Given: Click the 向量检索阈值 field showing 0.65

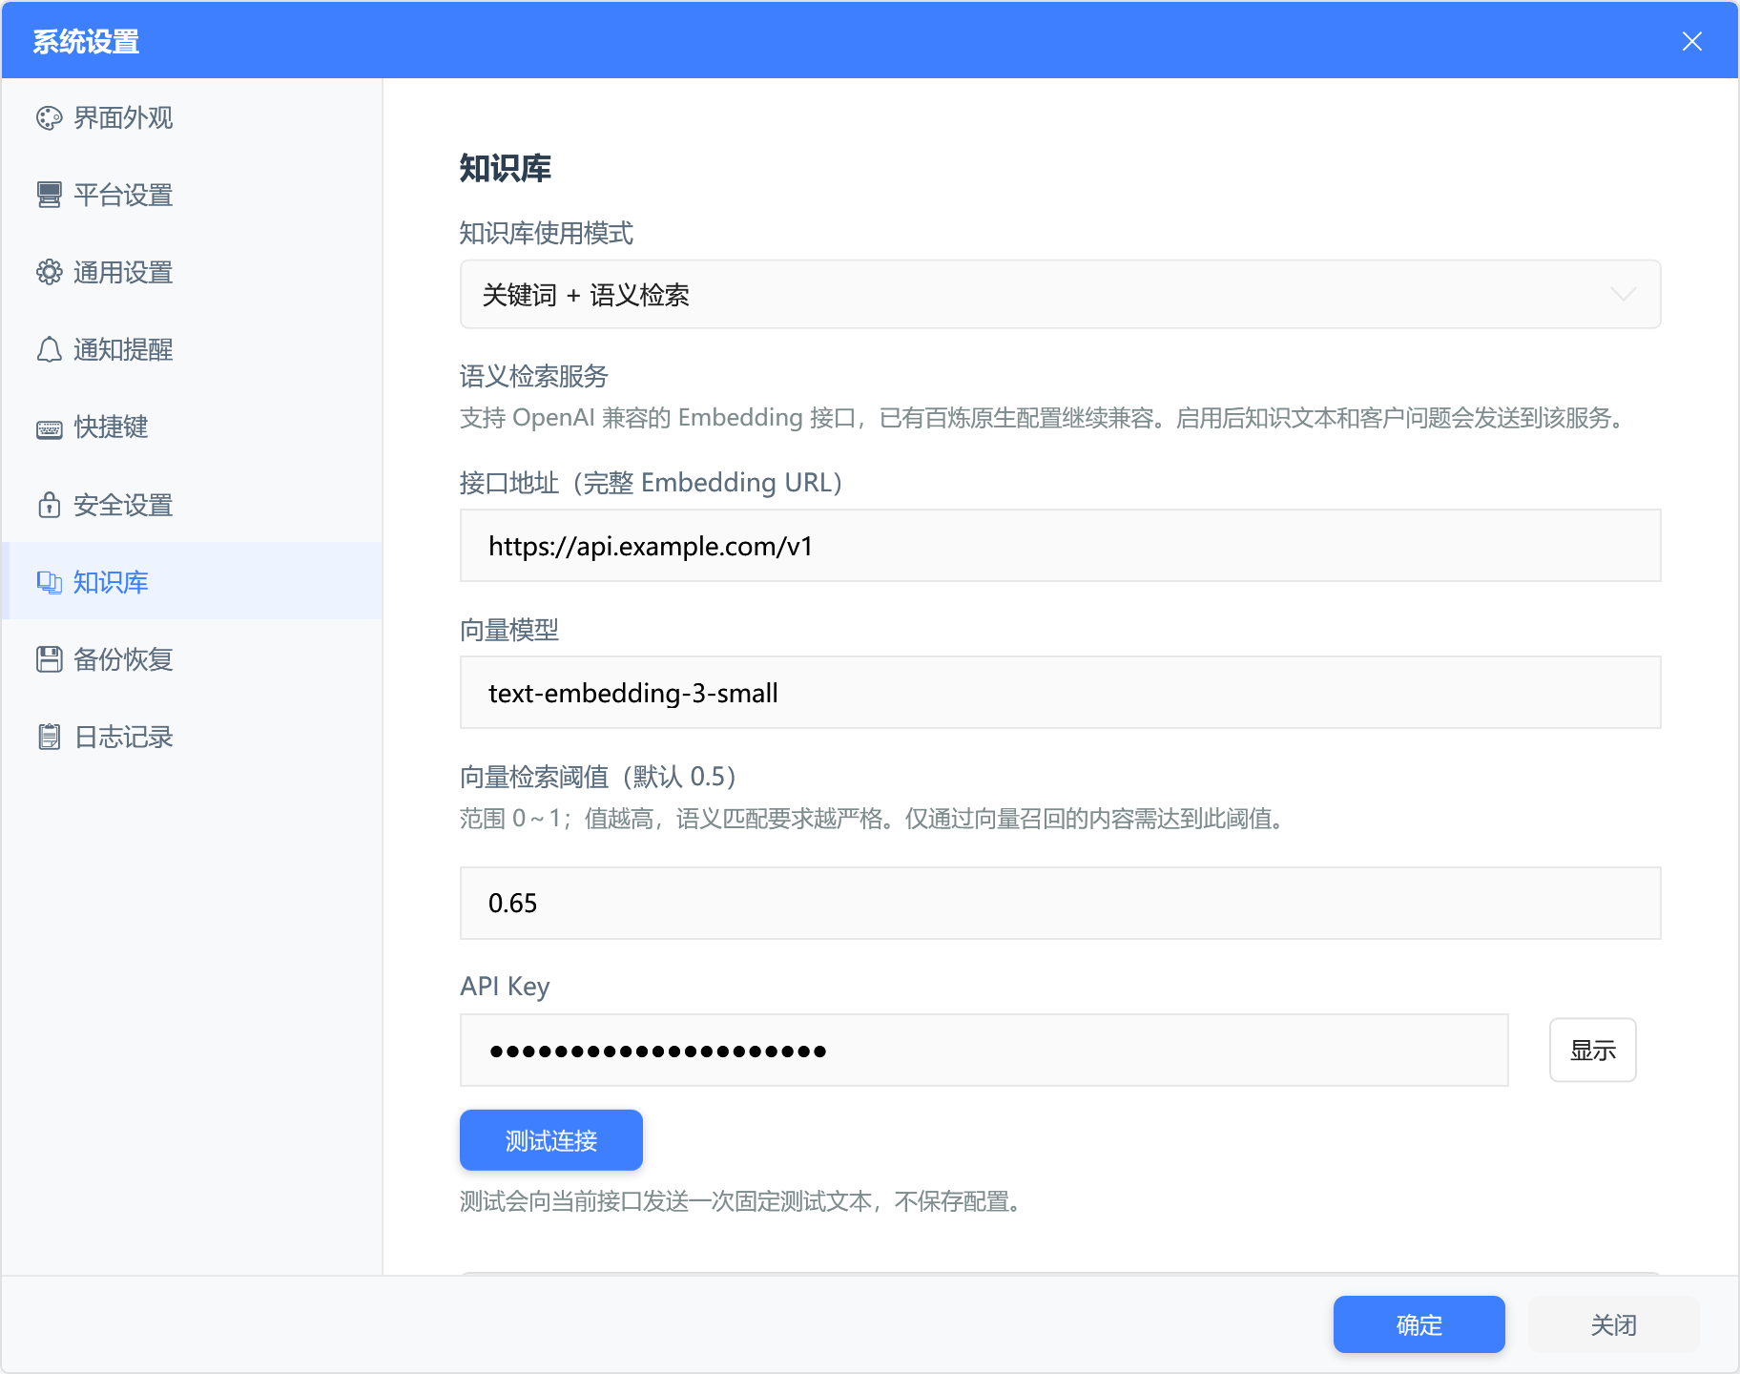Looking at the screenshot, I should (1060, 903).
